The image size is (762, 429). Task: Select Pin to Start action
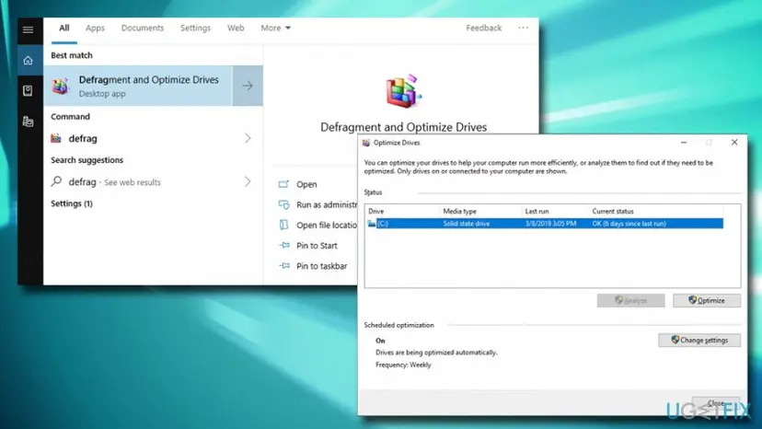[317, 246]
